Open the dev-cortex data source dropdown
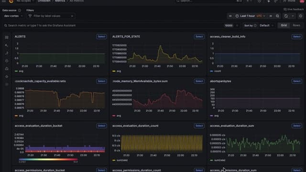 click(x=13, y=16)
